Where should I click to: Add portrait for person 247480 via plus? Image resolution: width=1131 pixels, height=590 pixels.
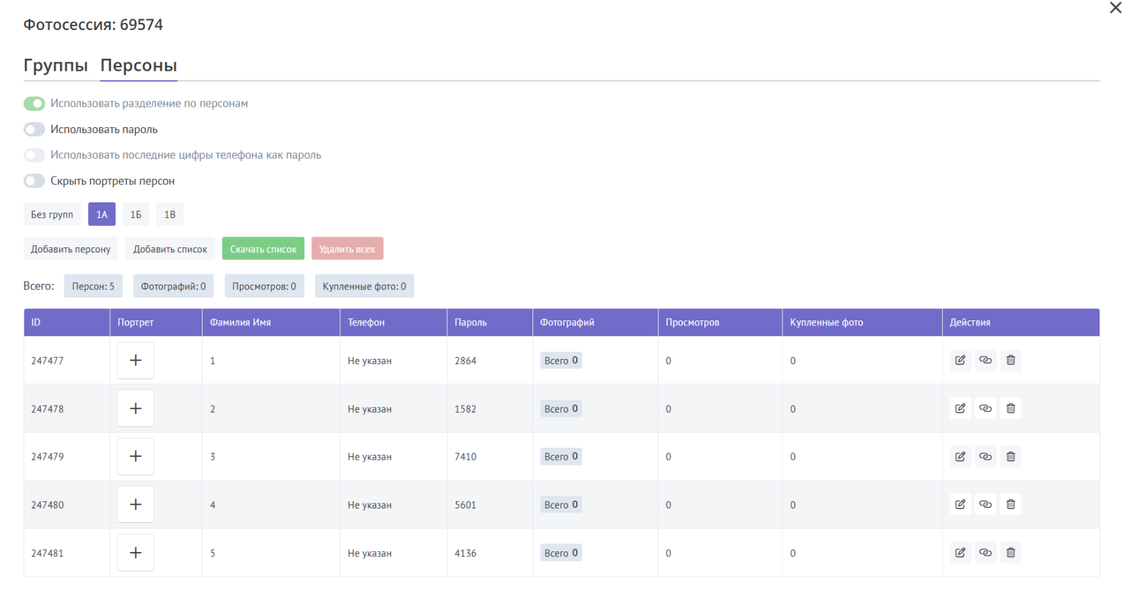click(135, 504)
